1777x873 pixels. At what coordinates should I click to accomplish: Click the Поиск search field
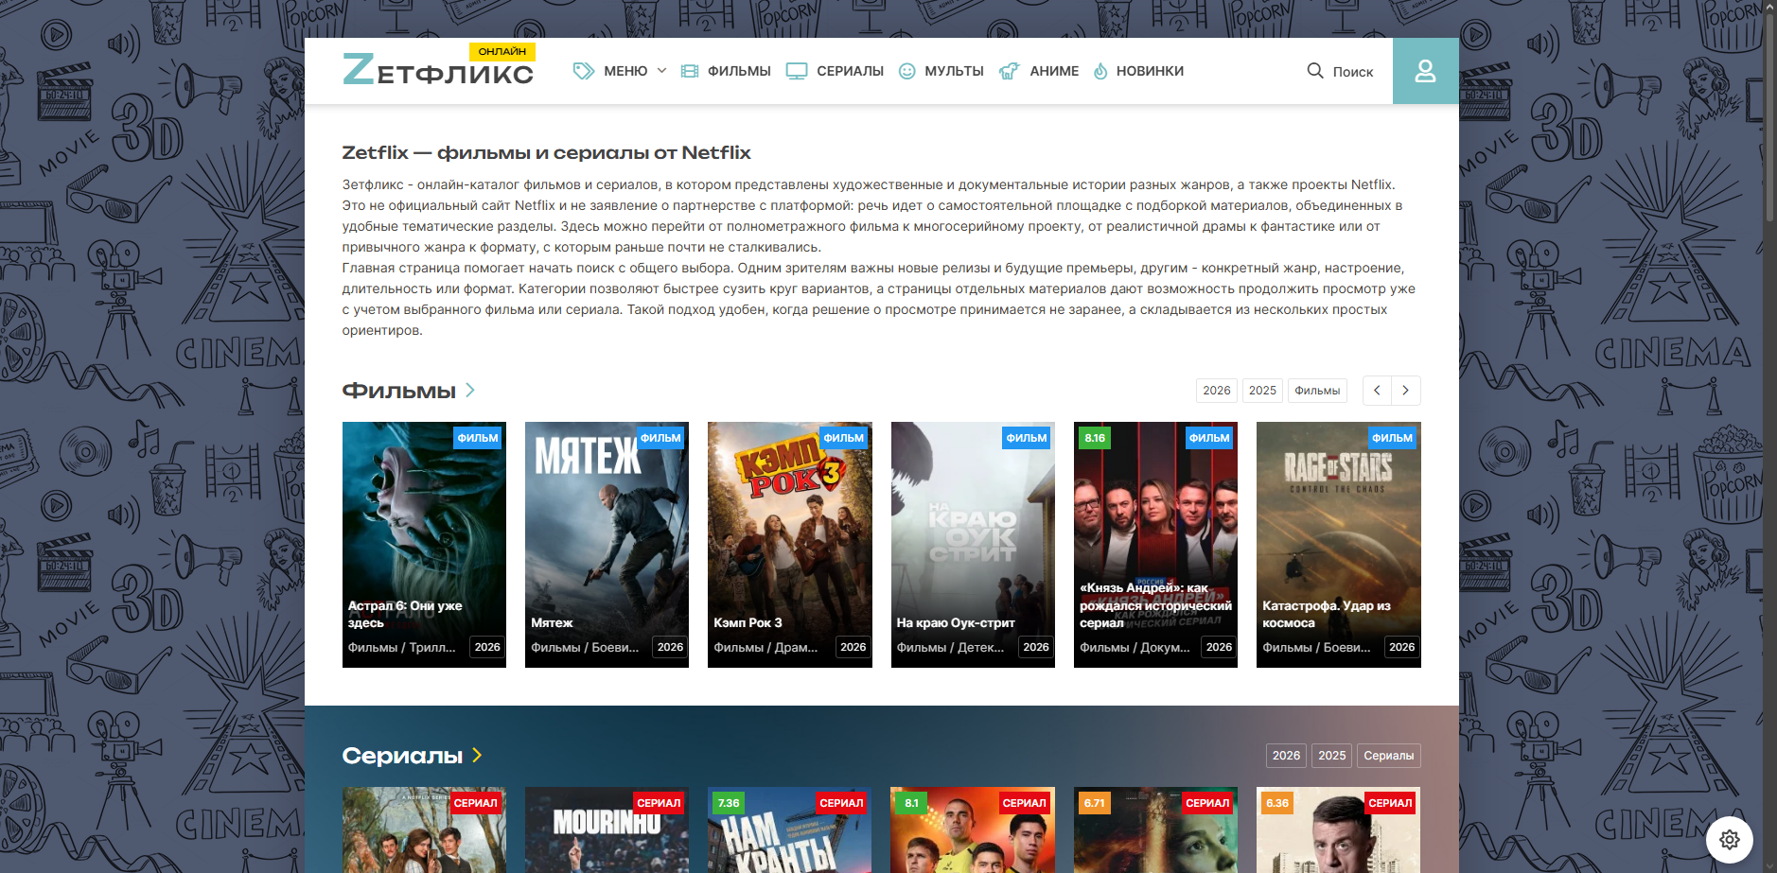pyautogui.click(x=1353, y=72)
